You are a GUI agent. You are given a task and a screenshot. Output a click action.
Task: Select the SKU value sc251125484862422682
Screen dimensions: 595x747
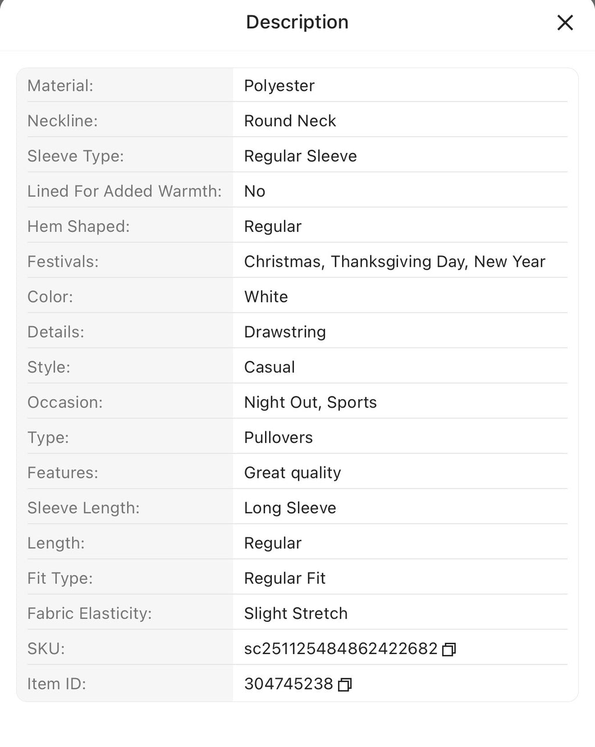coord(340,649)
